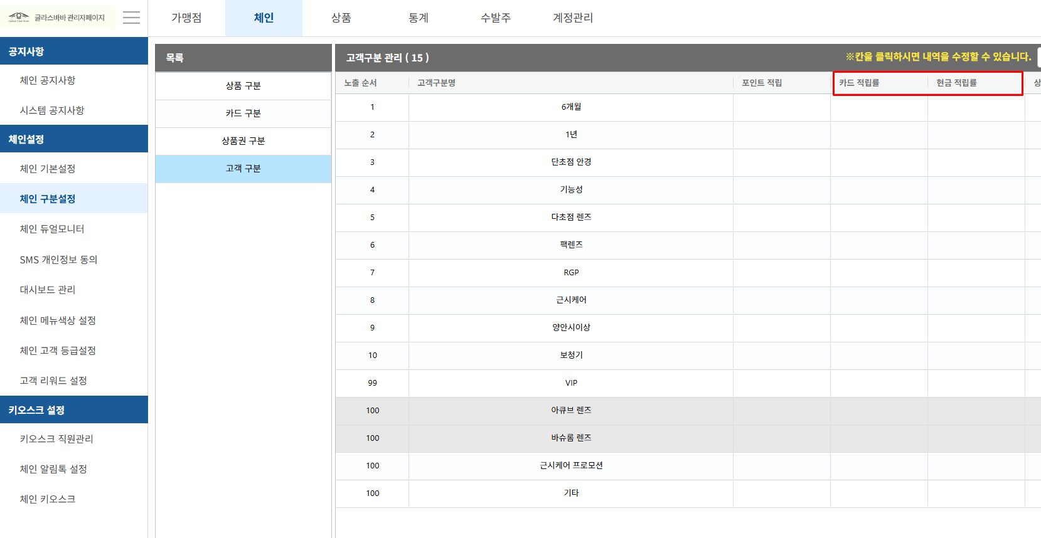Open the 계정관리 menu
The image size is (1041, 538).
tap(572, 18)
